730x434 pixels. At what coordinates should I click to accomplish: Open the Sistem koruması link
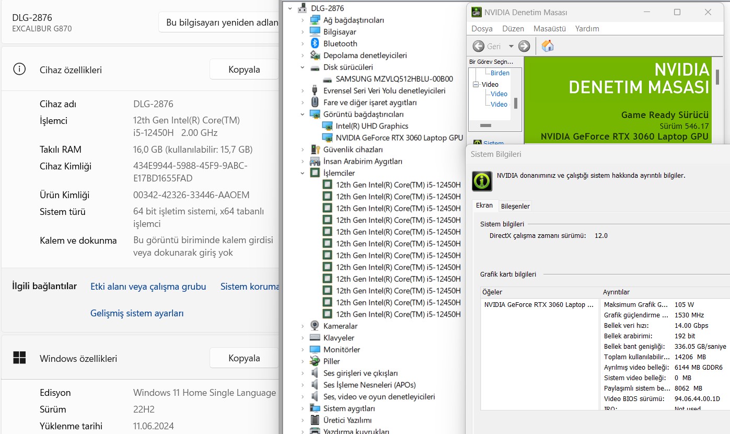pyautogui.click(x=250, y=287)
